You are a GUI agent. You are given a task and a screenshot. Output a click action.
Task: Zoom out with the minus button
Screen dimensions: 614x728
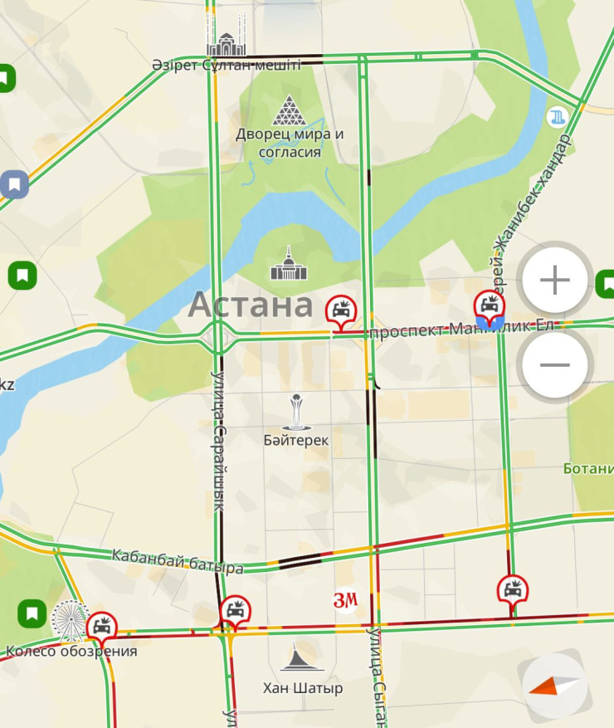(x=554, y=364)
